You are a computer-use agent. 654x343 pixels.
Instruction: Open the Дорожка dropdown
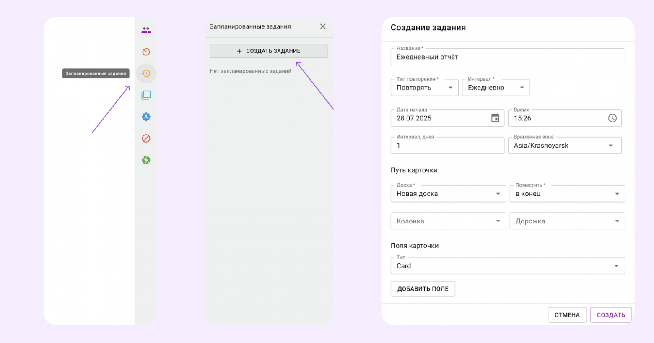point(617,221)
